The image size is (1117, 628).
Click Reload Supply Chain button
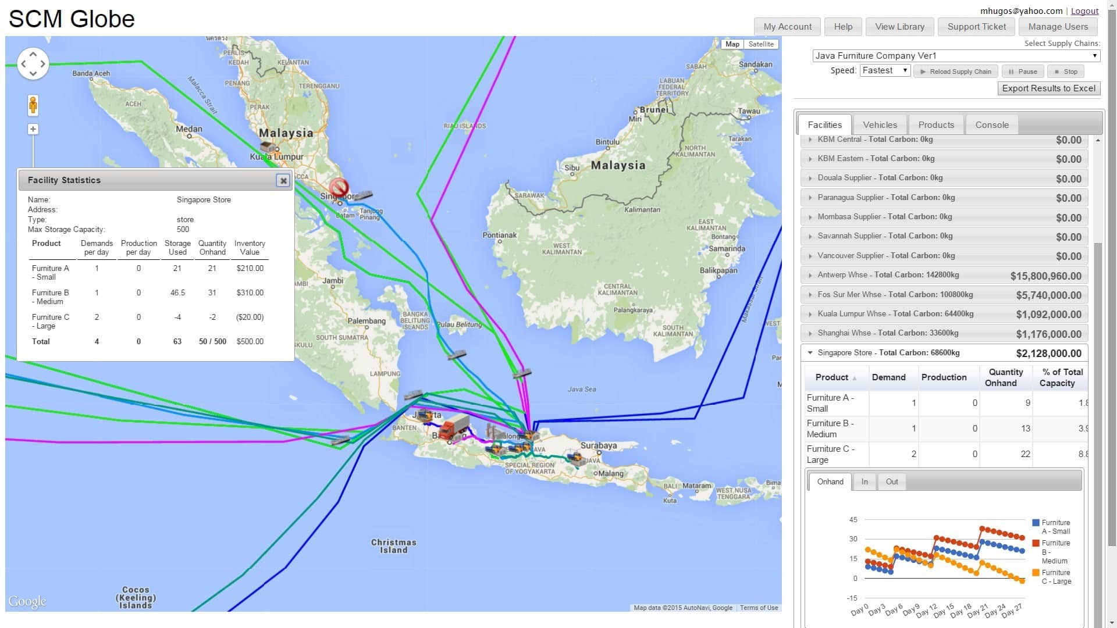(x=956, y=72)
